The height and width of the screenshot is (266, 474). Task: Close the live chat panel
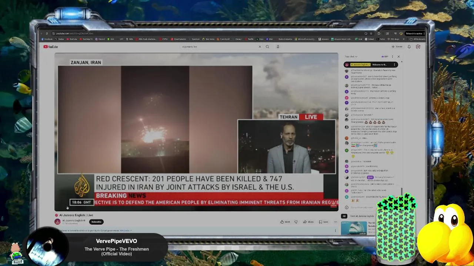pyautogui.click(x=398, y=57)
